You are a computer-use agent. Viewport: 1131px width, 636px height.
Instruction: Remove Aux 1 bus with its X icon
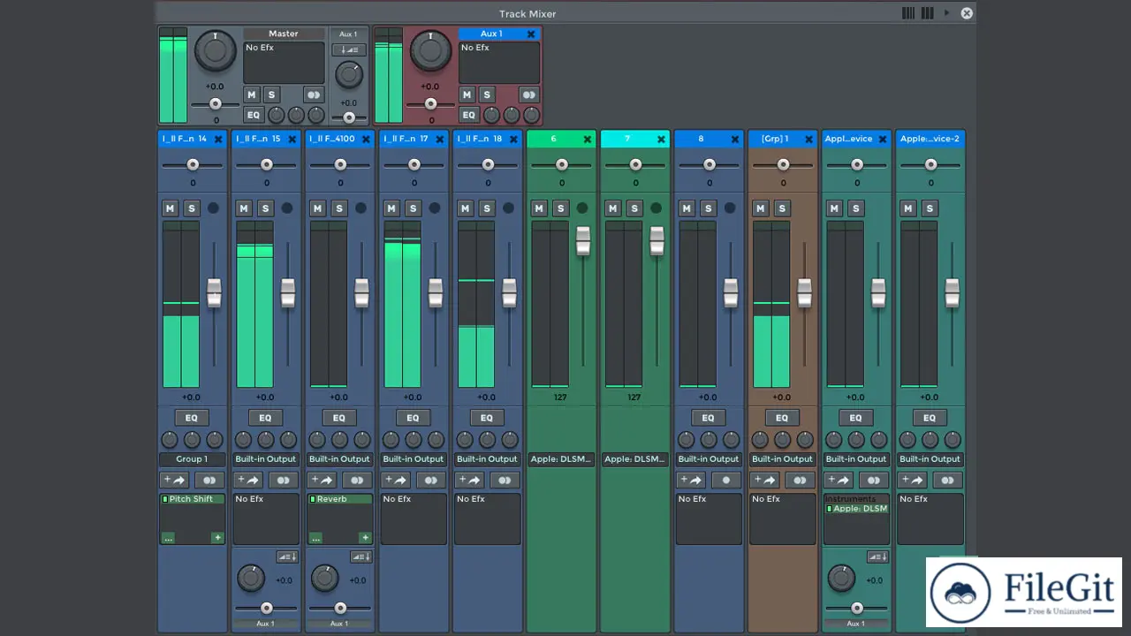pyautogui.click(x=531, y=34)
